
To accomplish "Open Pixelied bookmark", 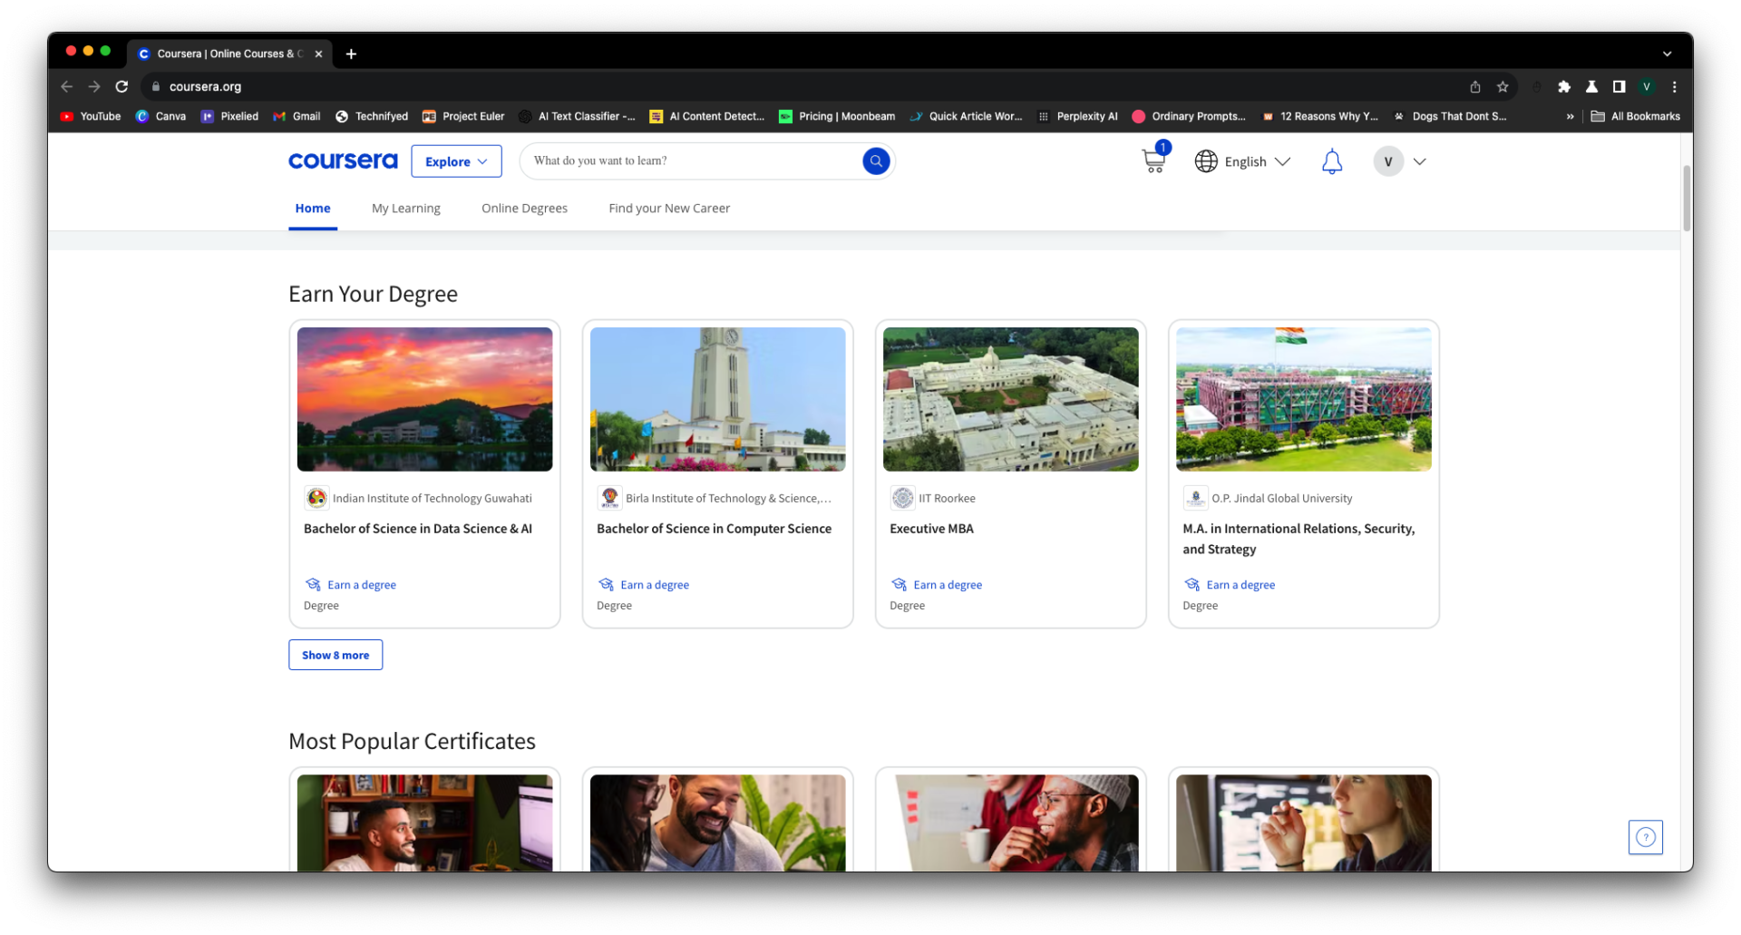I will click(229, 116).
